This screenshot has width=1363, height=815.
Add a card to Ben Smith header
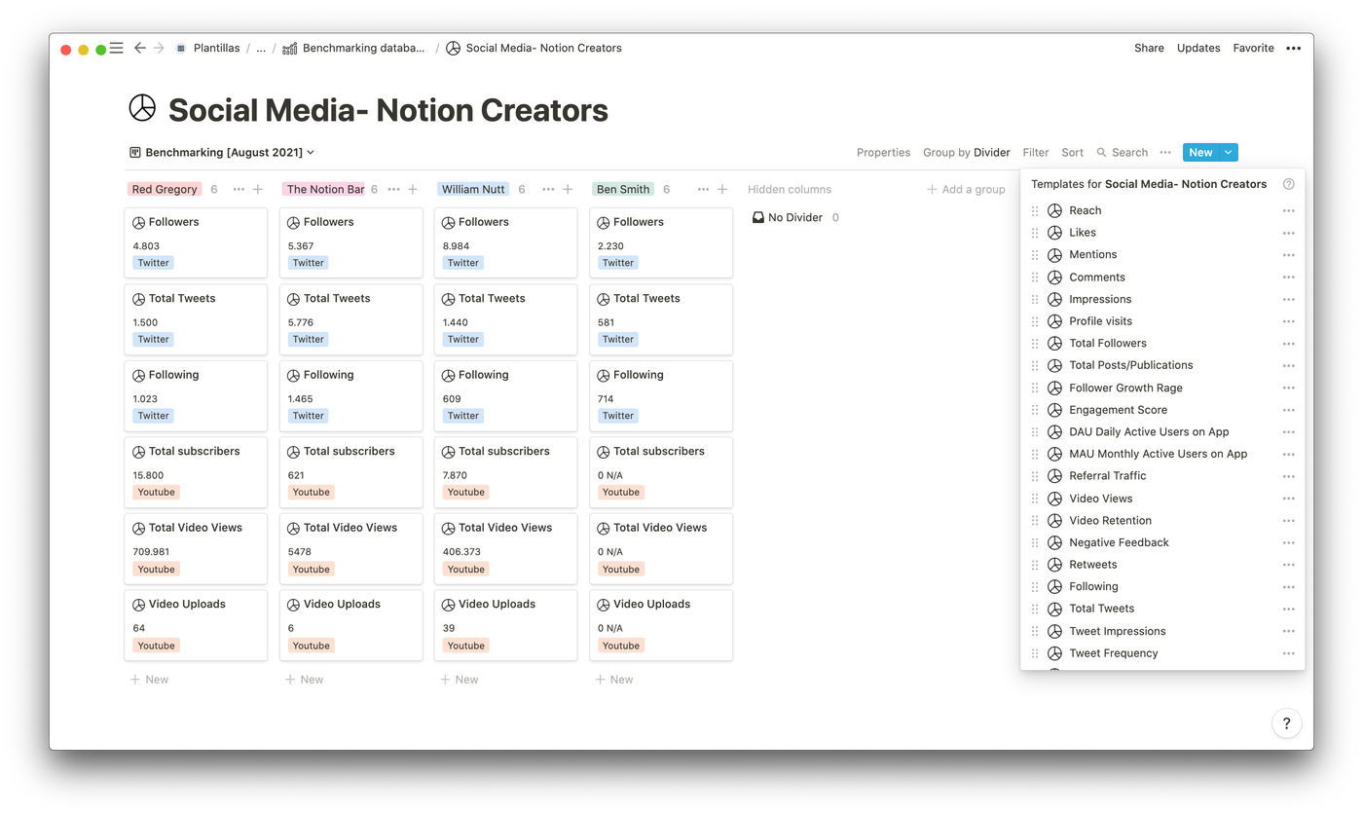[x=722, y=189]
